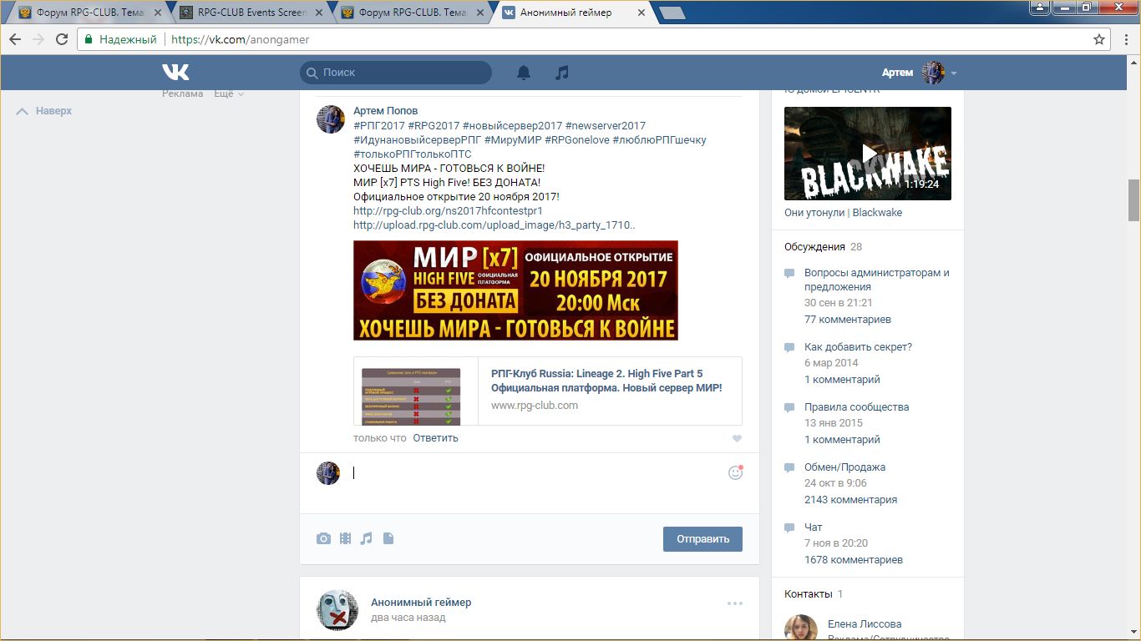1141x641 pixels.
Task: Open Правила сообщества discussion
Action: click(856, 407)
